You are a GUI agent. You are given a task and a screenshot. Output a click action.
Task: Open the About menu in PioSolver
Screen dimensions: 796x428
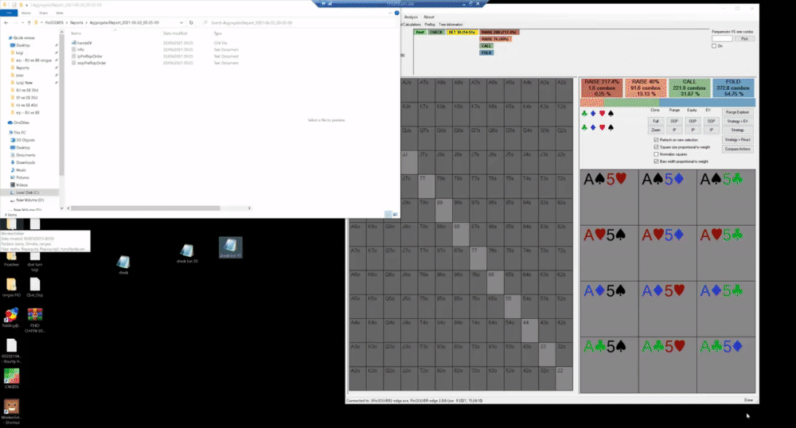(429, 18)
